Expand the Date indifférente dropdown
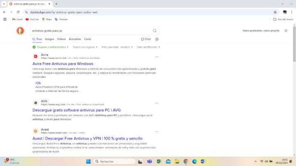Viewport: 296px width, 166px height. coord(148,47)
